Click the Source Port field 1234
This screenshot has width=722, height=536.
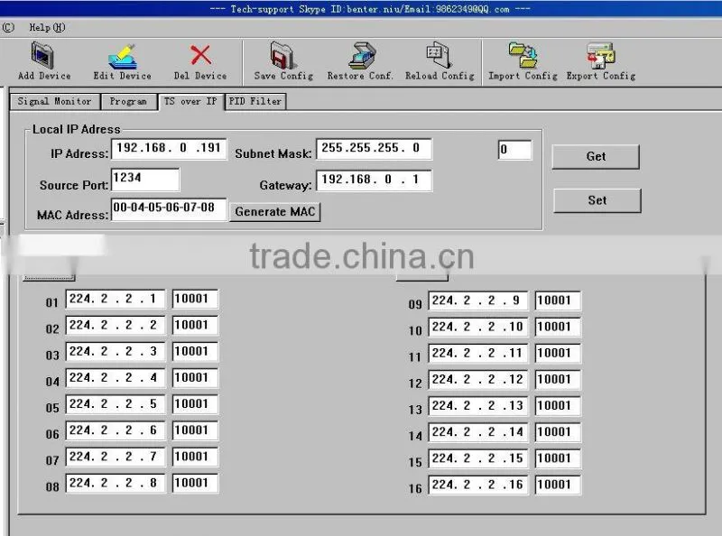click(x=145, y=180)
